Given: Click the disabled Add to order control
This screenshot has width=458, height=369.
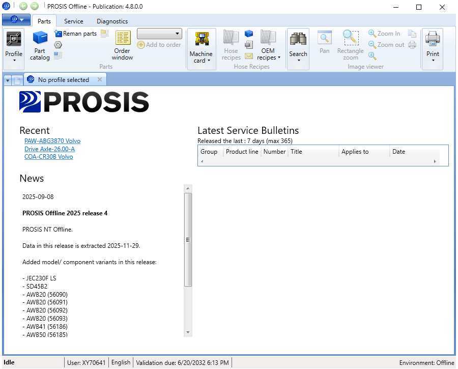Looking at the screenshot, I should 159,45.
